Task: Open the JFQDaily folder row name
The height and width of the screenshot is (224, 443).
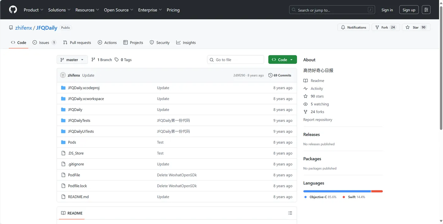Action: (75, 110)
